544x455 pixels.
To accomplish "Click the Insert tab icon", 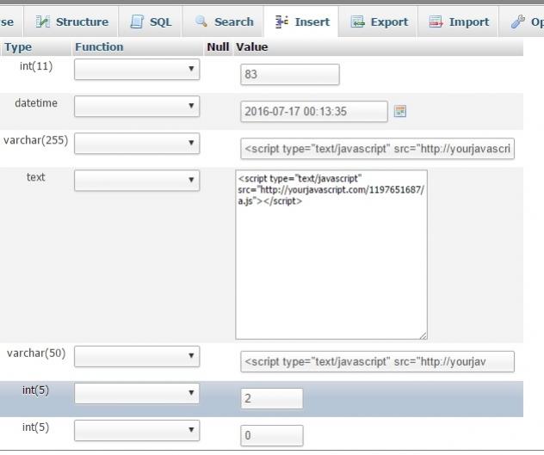I will click(x=281, y=22).
